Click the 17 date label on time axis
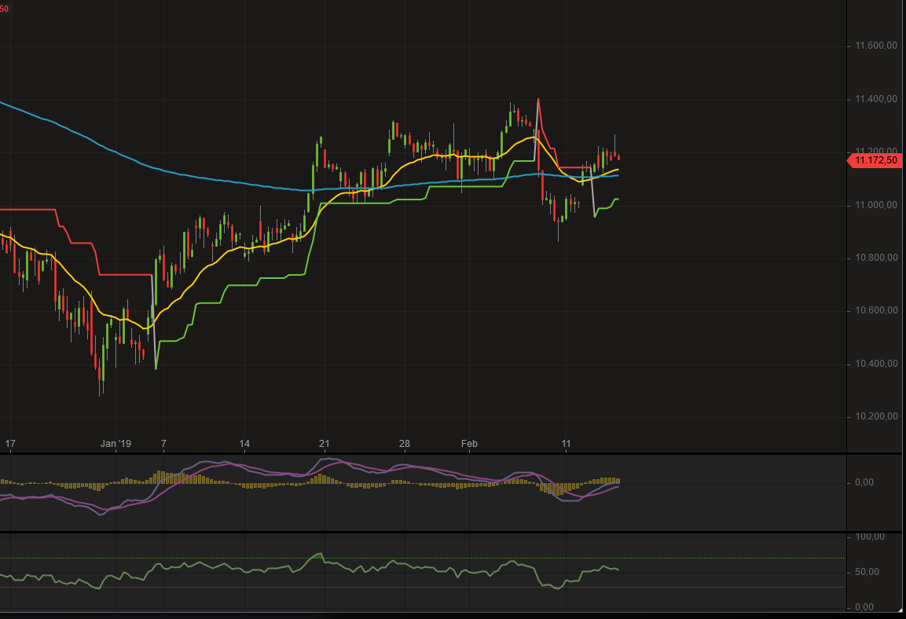This screenshot has width=906, height=619. [10, 444]
